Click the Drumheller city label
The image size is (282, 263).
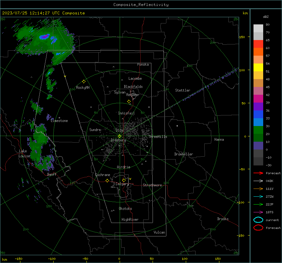click(x=184, y=154)
